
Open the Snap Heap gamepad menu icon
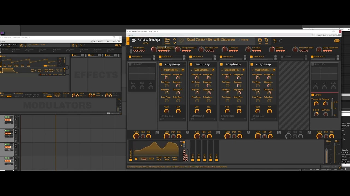pyautogui.click(x=337, y=41)
